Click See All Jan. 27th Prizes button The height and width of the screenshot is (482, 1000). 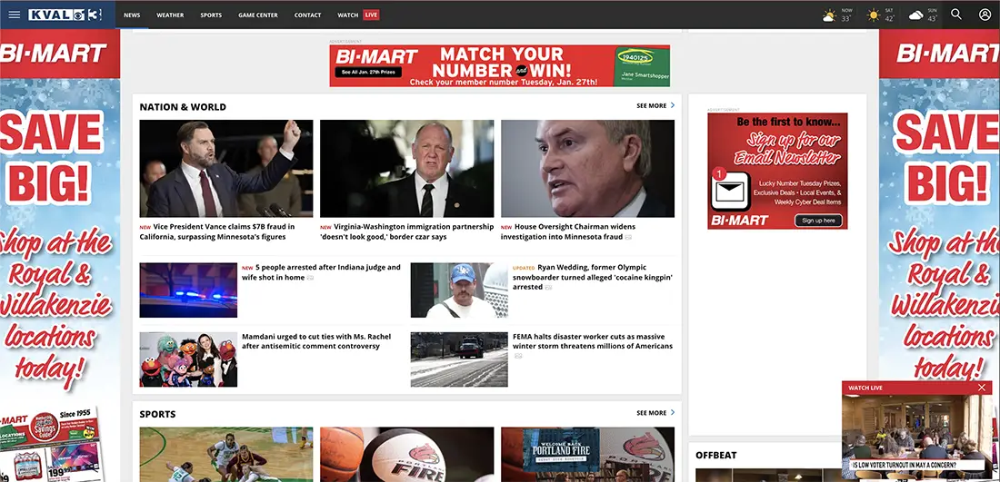point(368,72)
